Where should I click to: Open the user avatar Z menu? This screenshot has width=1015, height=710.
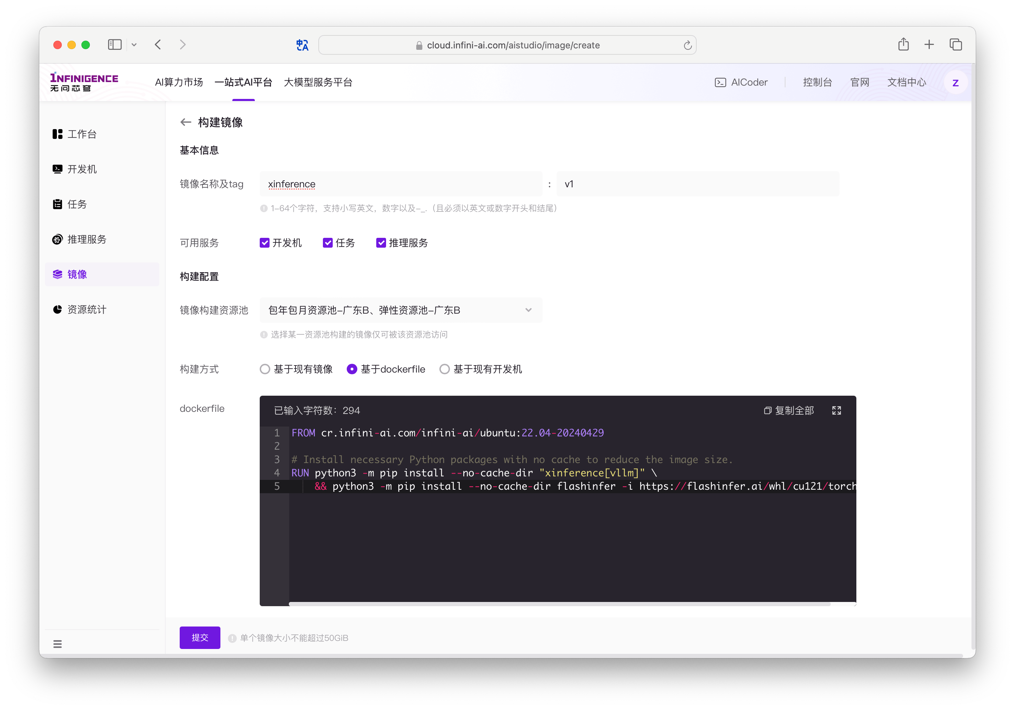click(955, 83)
